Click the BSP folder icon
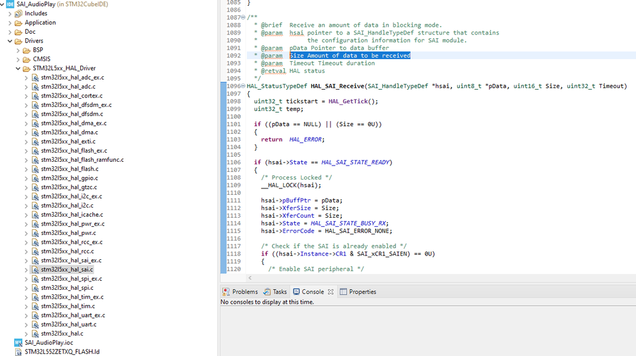The width and height of the screenshot is (636, 356). 27,50
